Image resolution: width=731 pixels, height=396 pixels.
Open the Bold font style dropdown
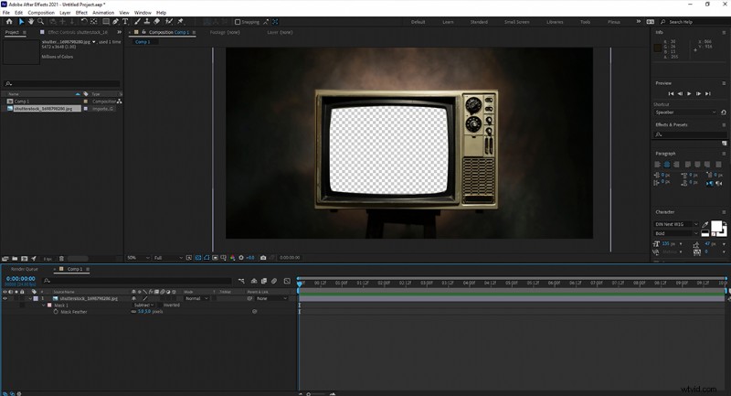(x=676, y=233)
